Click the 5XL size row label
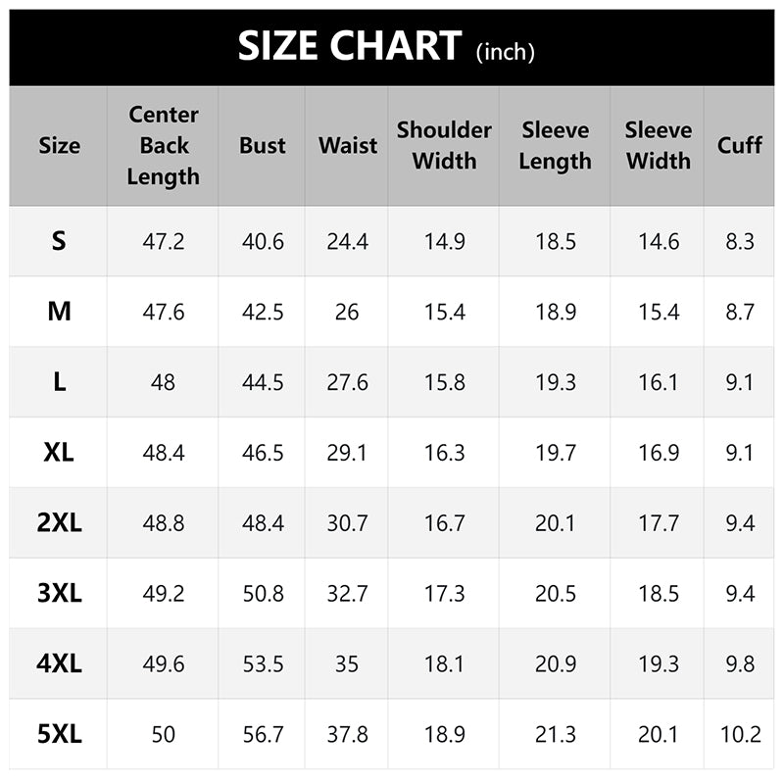Viewport: 784px width, 784px height. (x=60, y=734)
